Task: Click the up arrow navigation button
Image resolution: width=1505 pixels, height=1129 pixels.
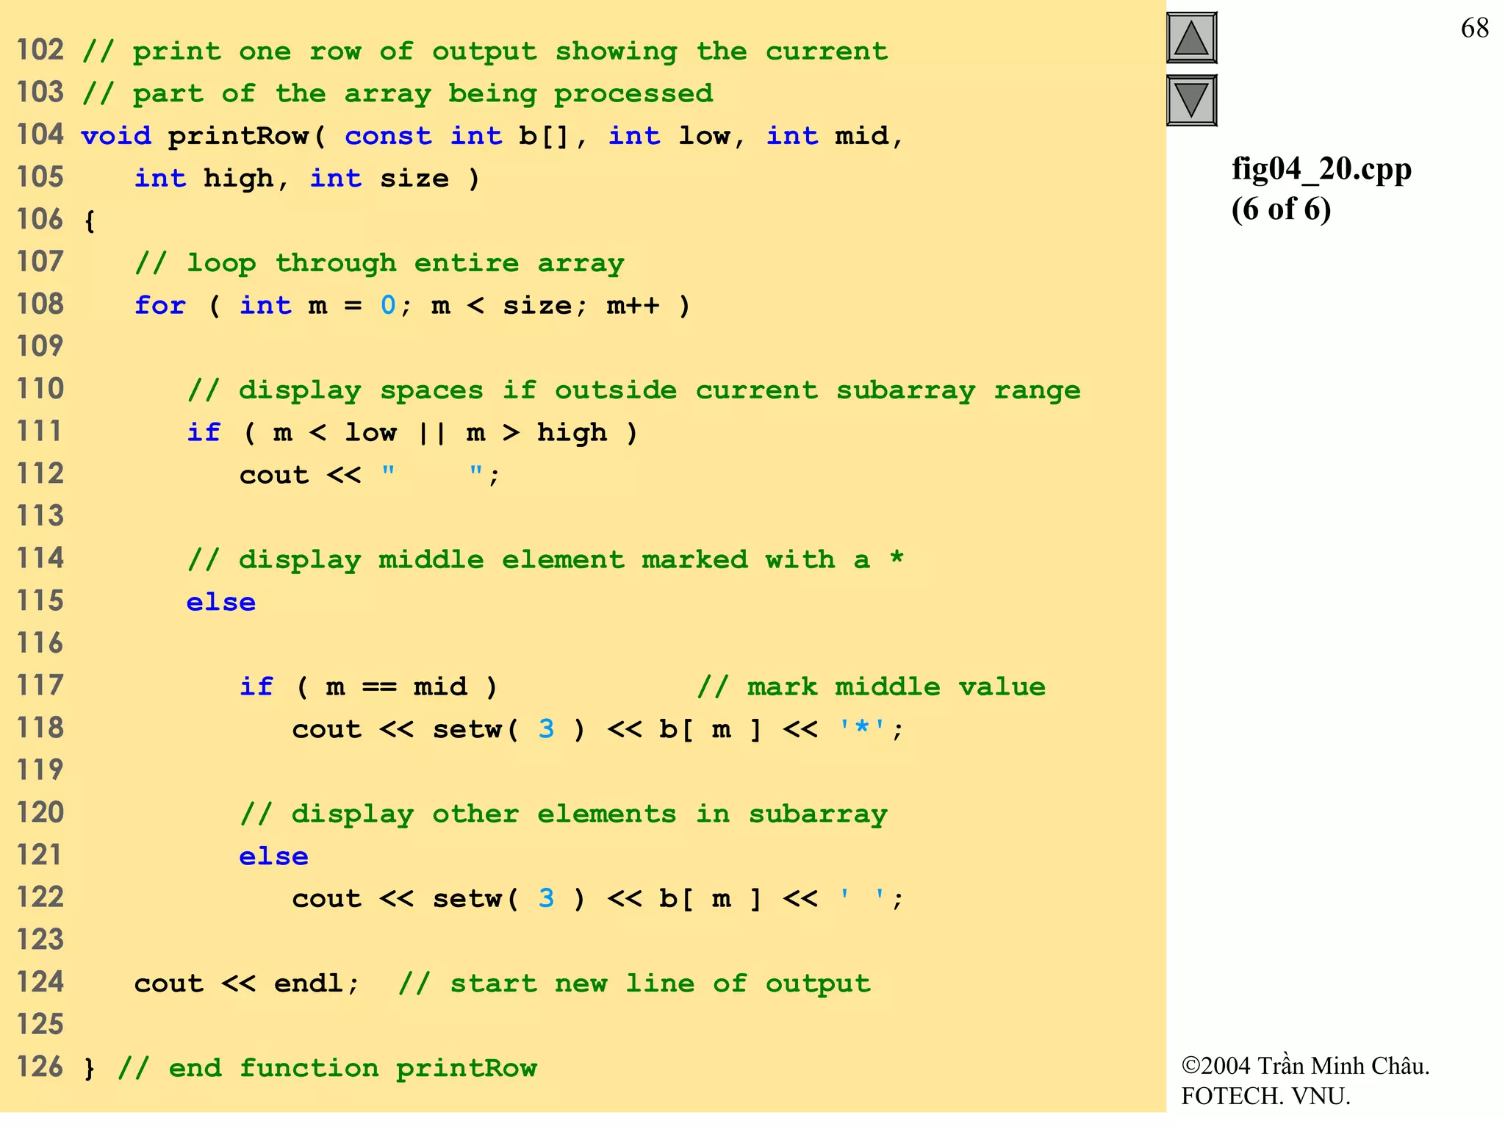Action: [x=1191, y=37]
